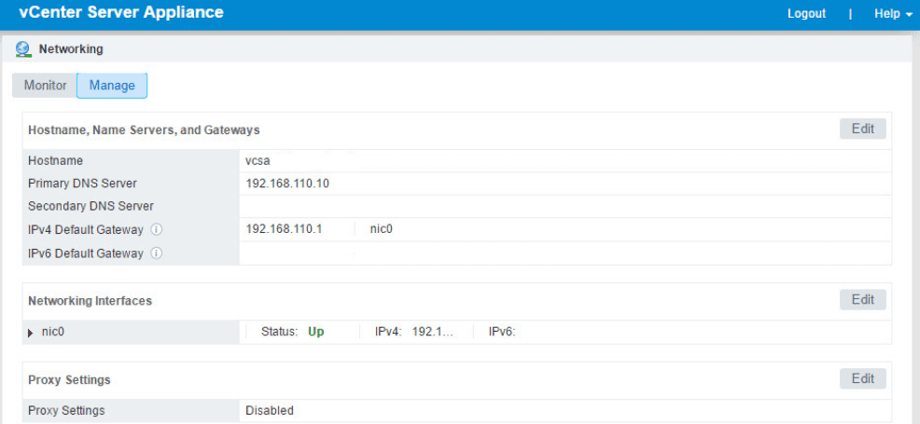Image resolution: width=920 pixels, height=424 pixels.
Task: Edit Hostname, Name Servers, and Gateways
Action: [x=862, y=129]
